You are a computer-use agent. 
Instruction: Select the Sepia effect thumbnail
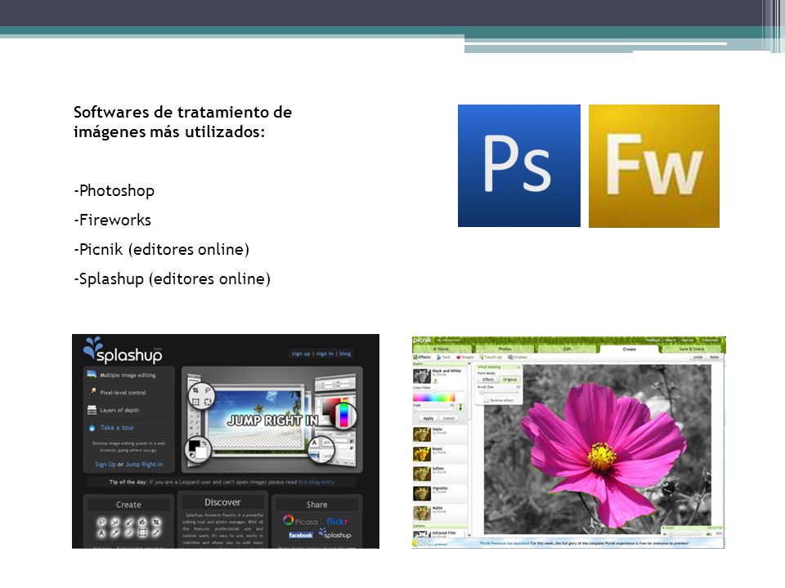tap(422, 434)
